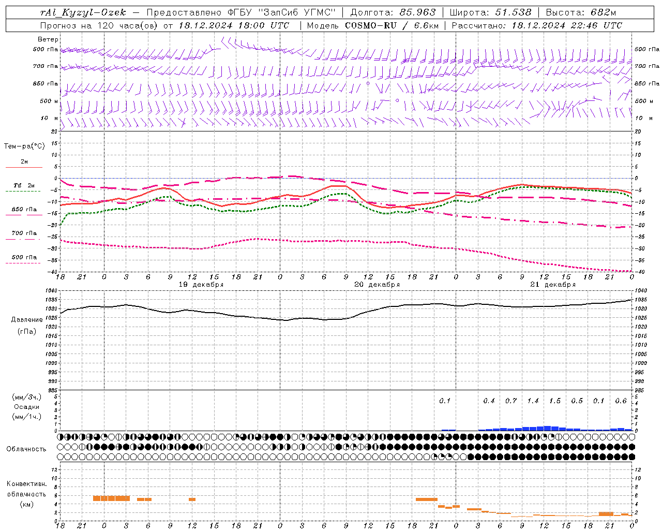Click the 3-hour precipitation value 0.4
Image resolution: width=662 pixels, height=530 pixels.
489,401
